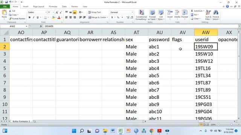Click cell with userid 19TL34

point(206,75)
